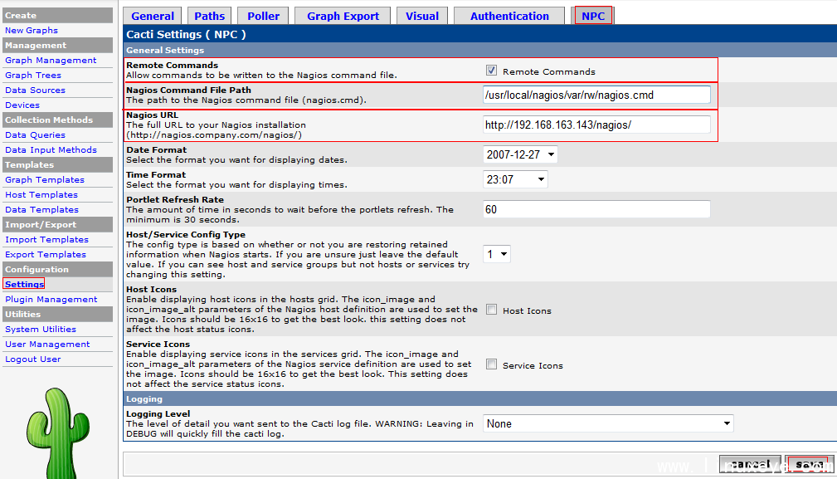The image size is (837, 479).
Task: Open the Time Format dropdown
Action: (515, 179)
